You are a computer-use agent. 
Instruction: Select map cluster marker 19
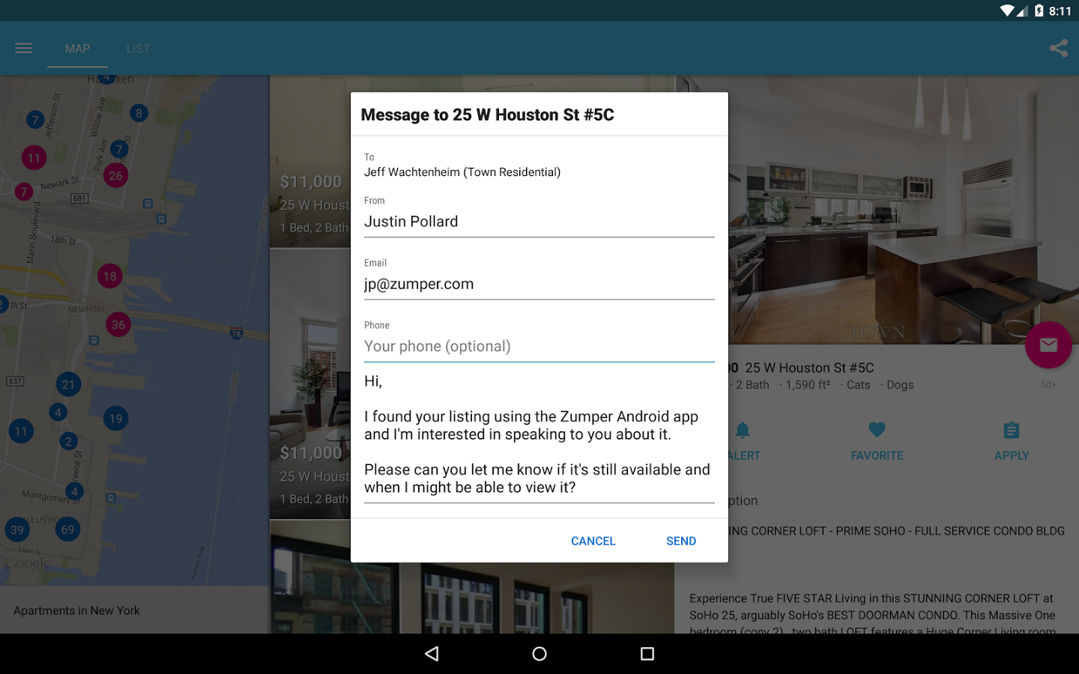[x=115, y=419]
